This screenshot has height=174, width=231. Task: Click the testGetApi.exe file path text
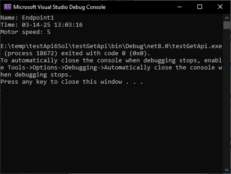tap(111, 46)
